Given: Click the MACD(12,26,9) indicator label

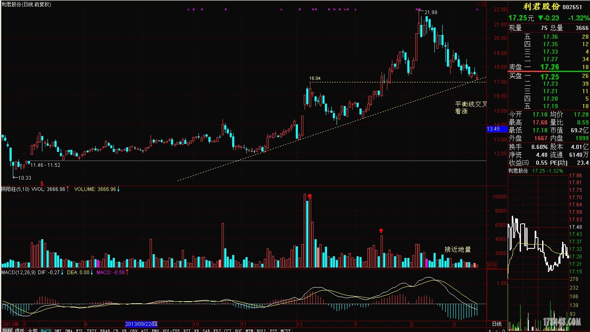Looking at the screenshot, I should (18, 272).
